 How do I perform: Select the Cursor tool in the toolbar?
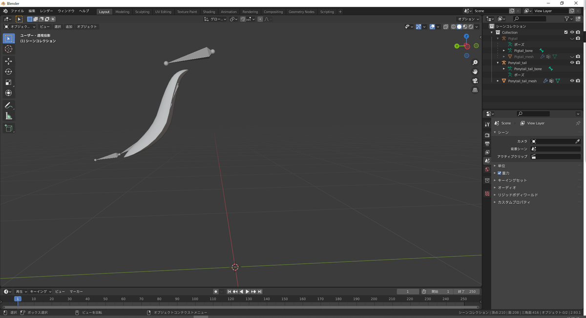(x=8, y=49)
